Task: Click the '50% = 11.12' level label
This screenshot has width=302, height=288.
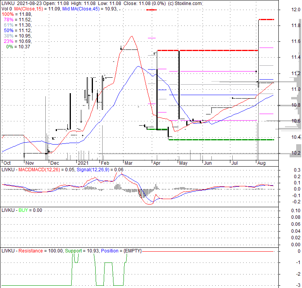Action: [18, 31]
